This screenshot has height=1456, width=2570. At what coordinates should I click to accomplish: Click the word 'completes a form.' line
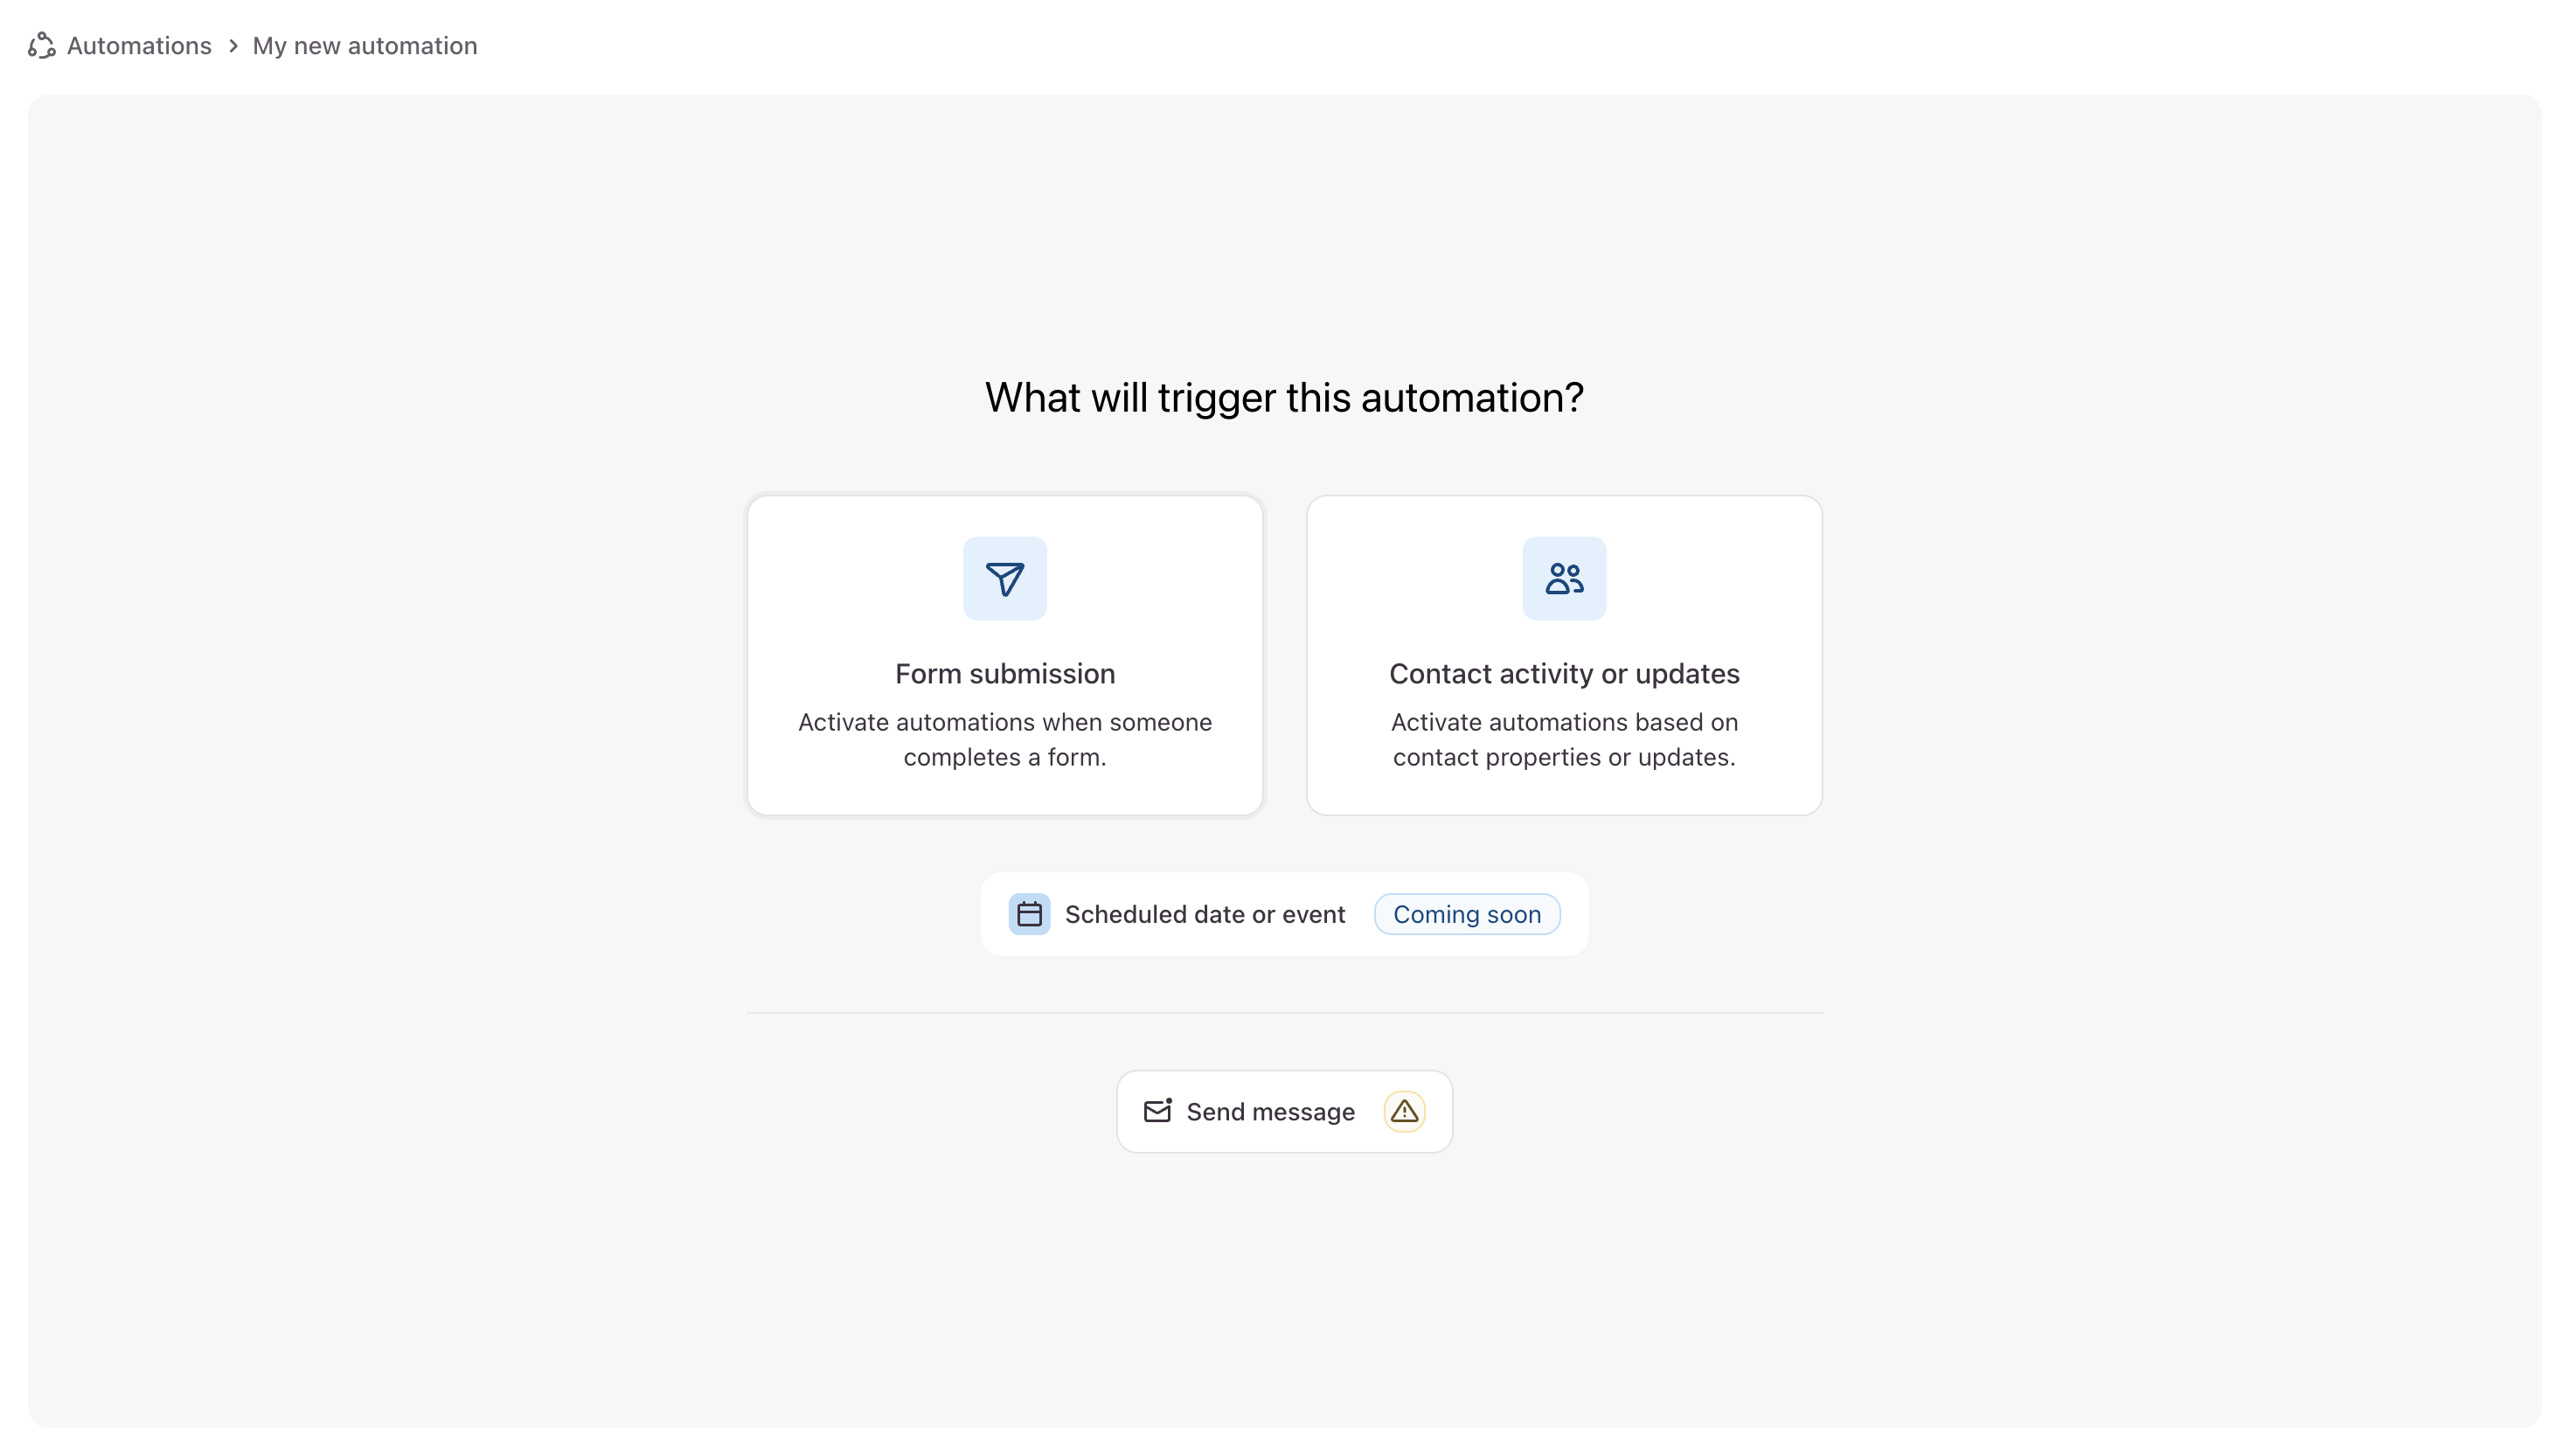pyautogui.click(x=1004, y=757)
